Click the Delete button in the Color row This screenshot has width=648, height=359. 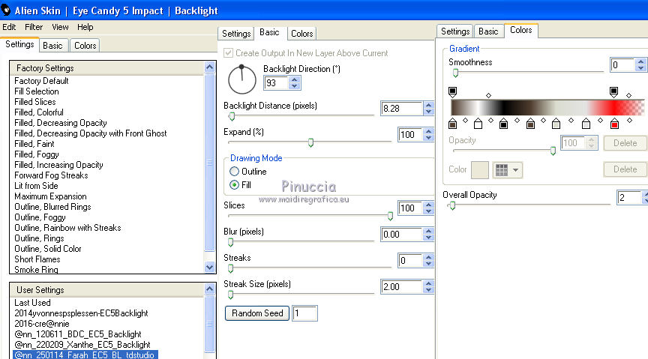point(625,169)
